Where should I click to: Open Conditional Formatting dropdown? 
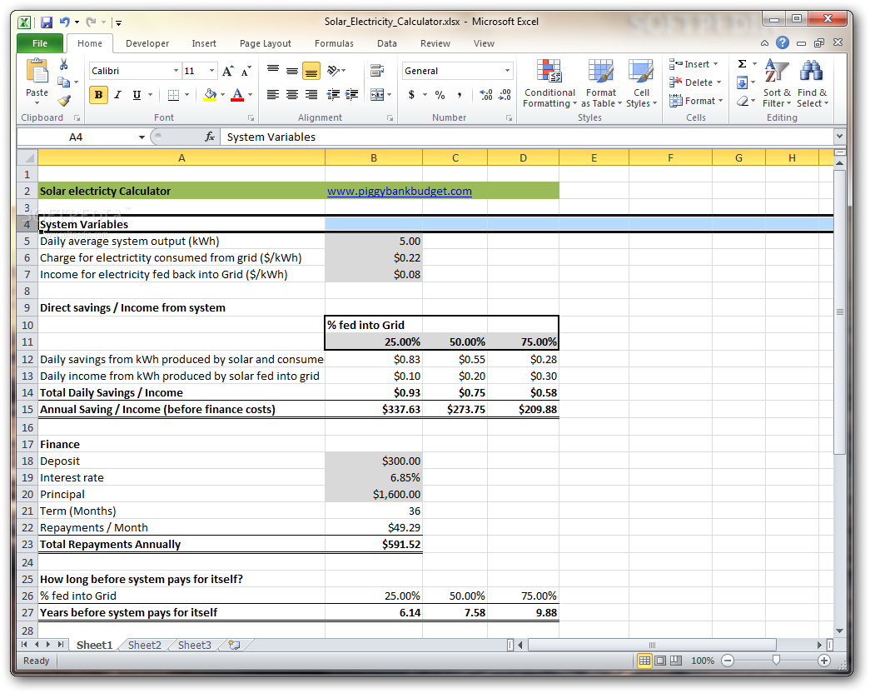coord(549,83)
